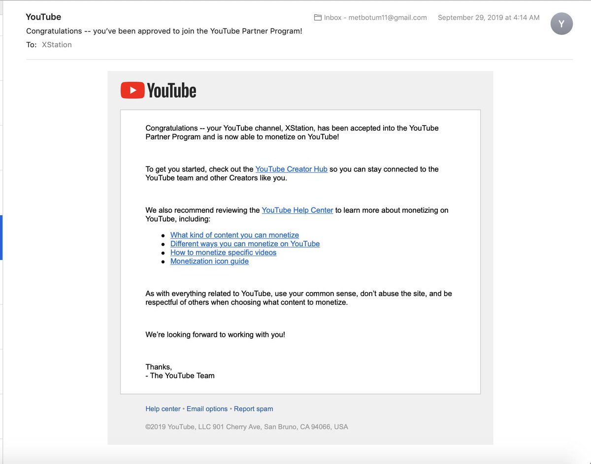Click the YouTube logo in the email

pos(158,90)
